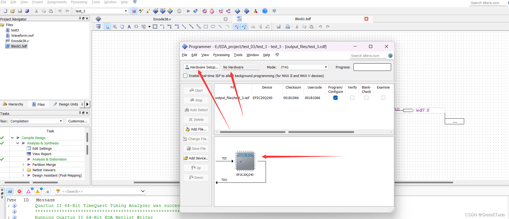Toggle the flag suppressed-messages filter button

pyautogui.click(x=47, y=191)
